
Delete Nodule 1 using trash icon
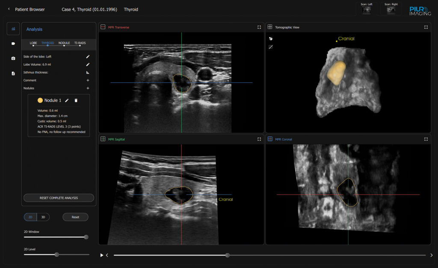[x=76, y=100]
